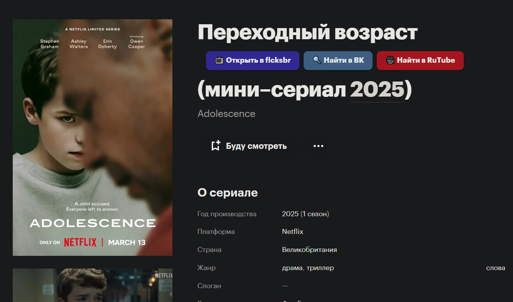Click the magnifier icon in the ВК button
This screenshot has height=302, width=513.
pyautogui.click(x=317, y=60)
